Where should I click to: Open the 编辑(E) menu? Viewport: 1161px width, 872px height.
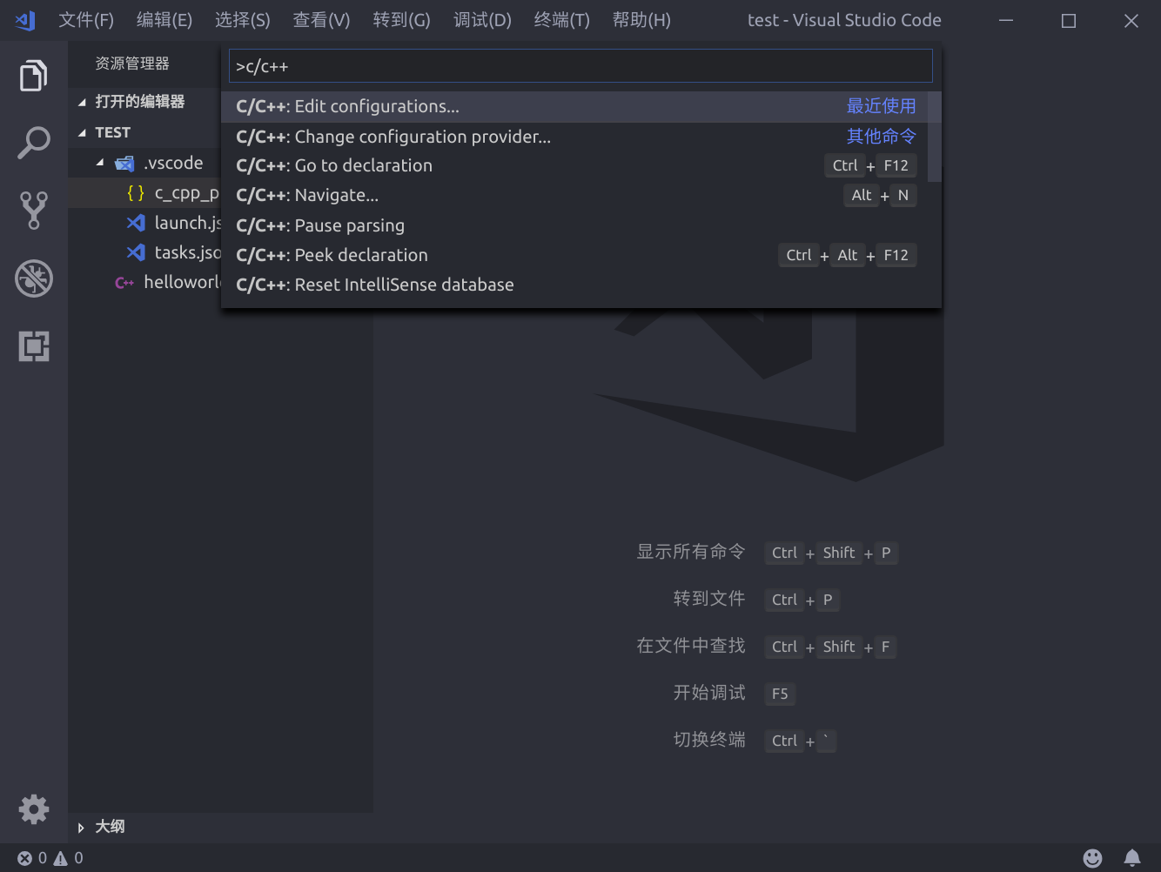tap(164, 20)
